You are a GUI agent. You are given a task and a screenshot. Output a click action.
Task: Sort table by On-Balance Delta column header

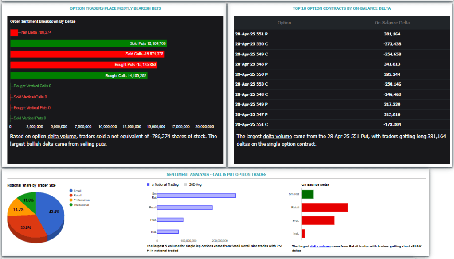[x=392, y=23]
